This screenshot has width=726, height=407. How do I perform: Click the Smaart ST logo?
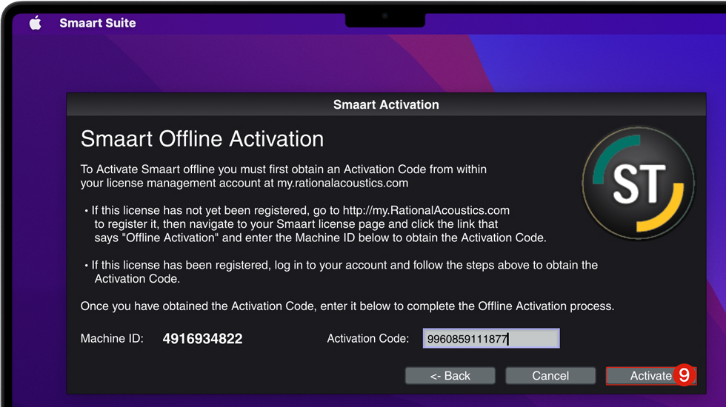click(x=638, y=184)
